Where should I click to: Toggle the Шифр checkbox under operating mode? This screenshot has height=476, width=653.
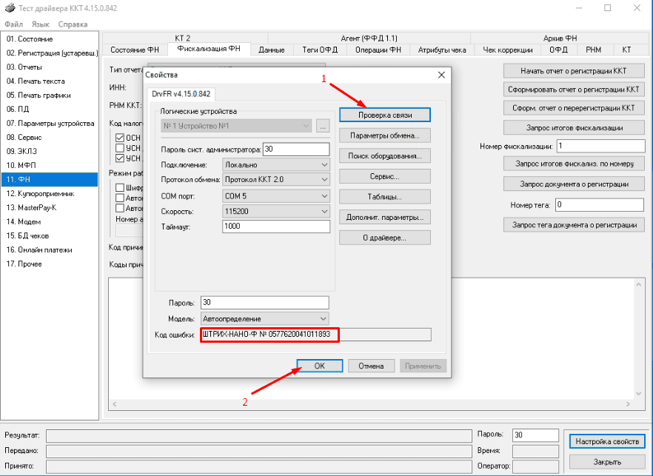120,187
